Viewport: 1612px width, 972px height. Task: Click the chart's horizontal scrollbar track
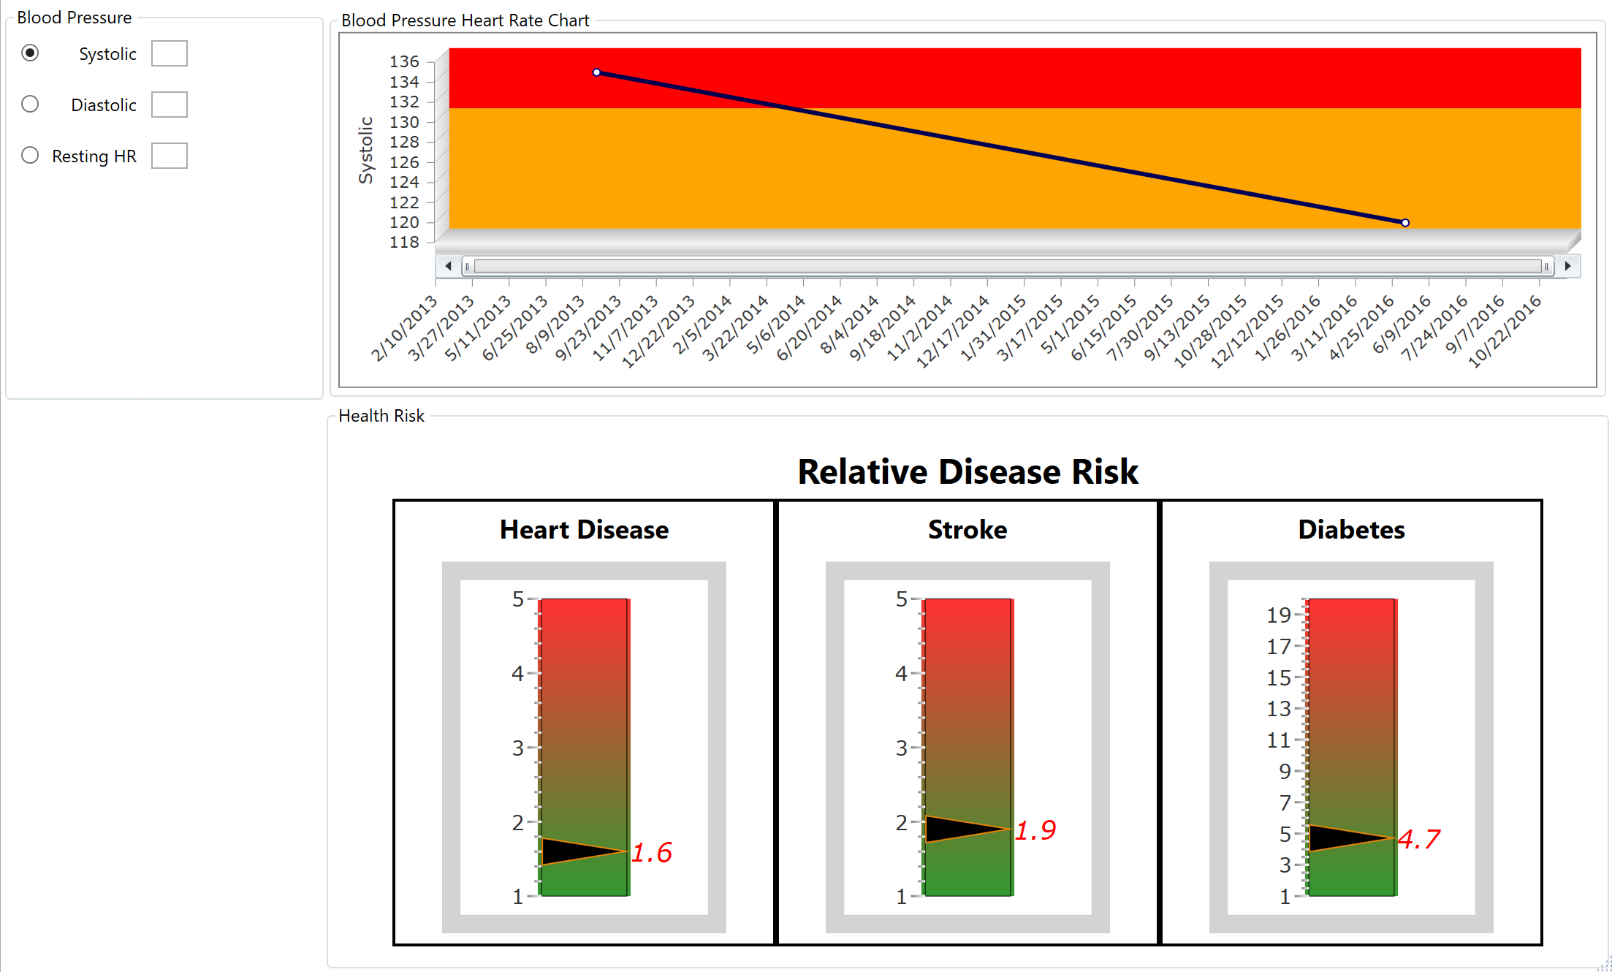pyautogui.click(x=1007, y=266)
